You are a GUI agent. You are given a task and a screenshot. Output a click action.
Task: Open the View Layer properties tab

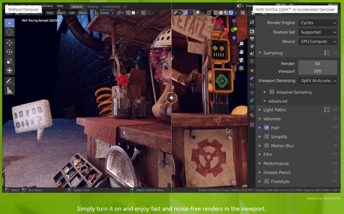(x=252, y=46)
